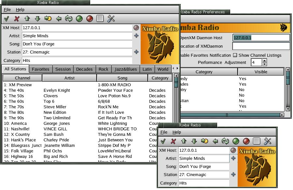Click the Visible column header in Preferences
The height and width of the screenshot is (190, 293).
click(261, 72)
